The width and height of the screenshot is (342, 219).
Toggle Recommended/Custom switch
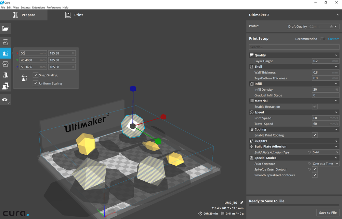[x=323, y=39]
